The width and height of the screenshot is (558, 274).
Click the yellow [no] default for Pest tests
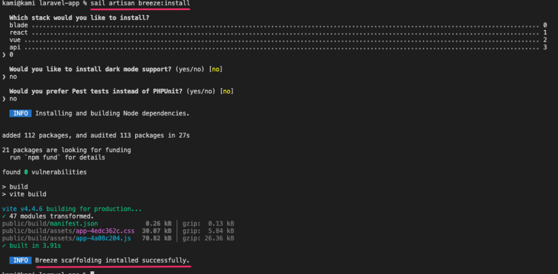pos(227,91)
